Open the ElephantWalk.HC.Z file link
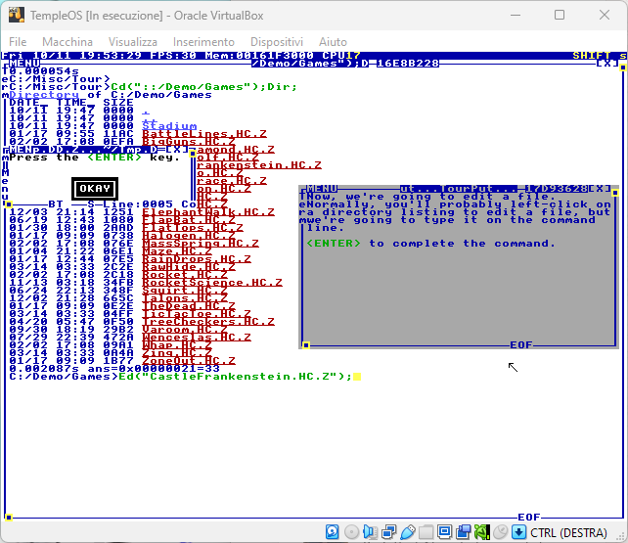The height and width of the screenshot is (543, 628). 208,211
